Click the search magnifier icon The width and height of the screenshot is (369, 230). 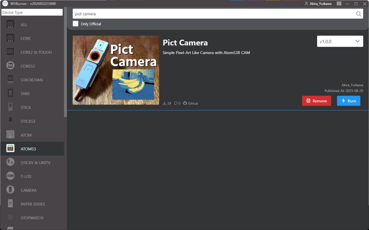click(359, 14)
